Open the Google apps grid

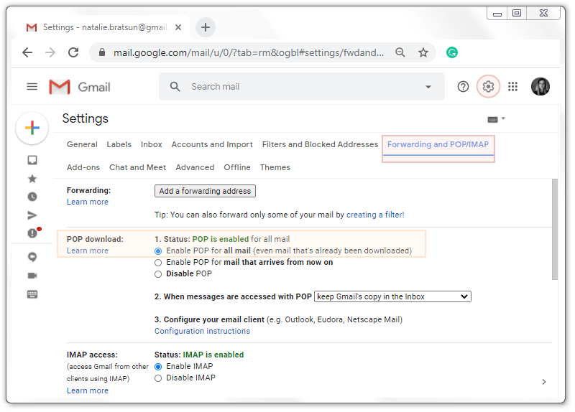[512, 87]
